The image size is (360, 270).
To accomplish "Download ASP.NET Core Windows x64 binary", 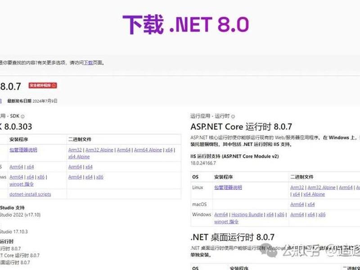I will coord(311,215).
